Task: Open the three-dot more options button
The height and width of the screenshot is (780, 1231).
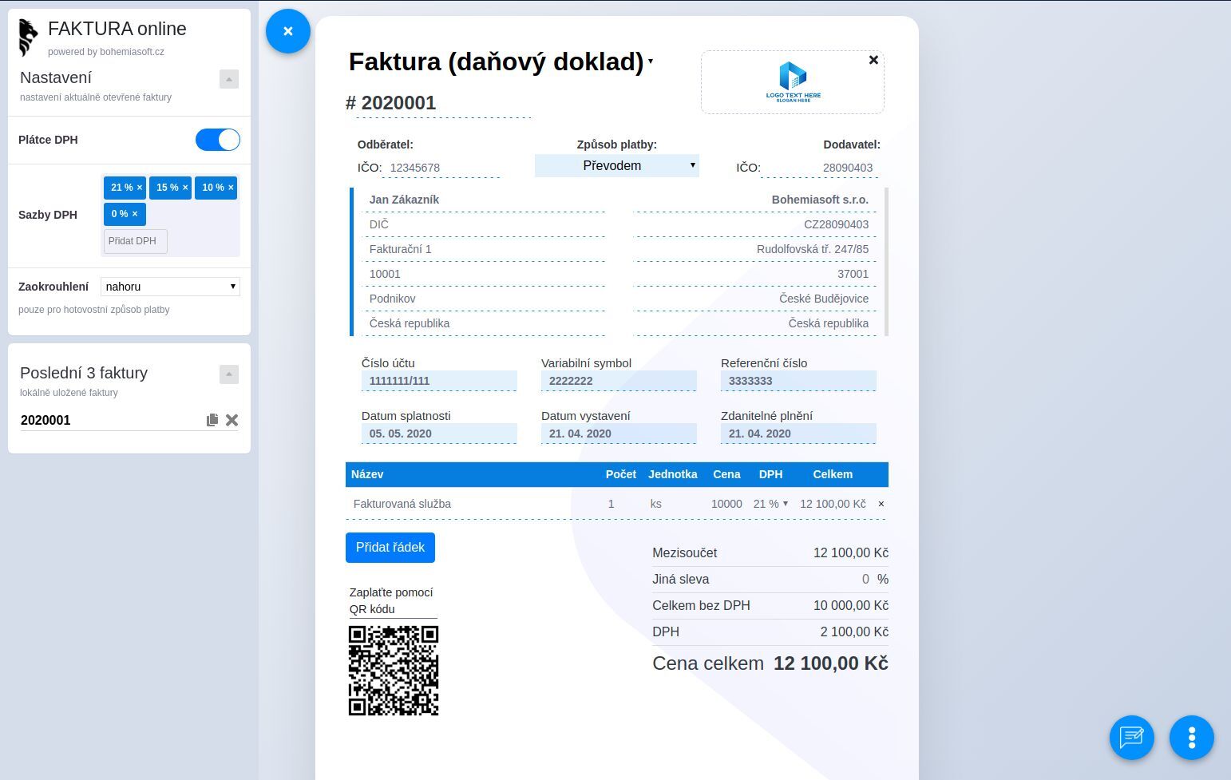Action: [x=1192, y=737]
